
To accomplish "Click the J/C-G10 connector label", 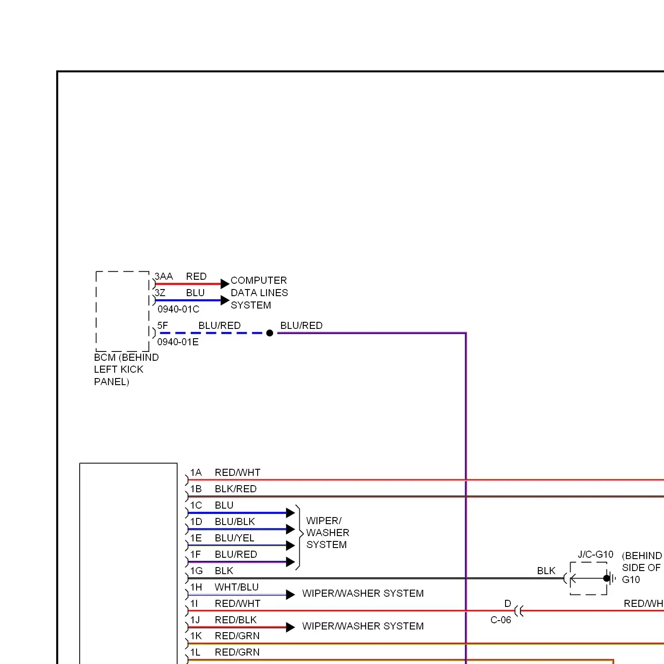I will pyautogui.click(x=595, y=554).
